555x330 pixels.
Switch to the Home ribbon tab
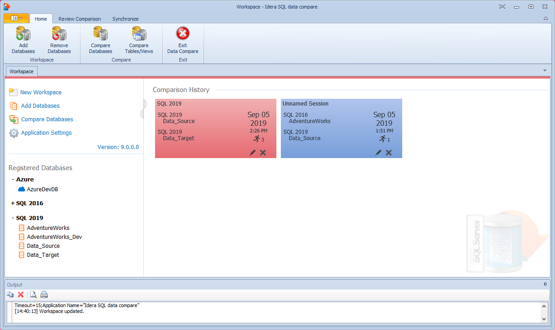41,19
